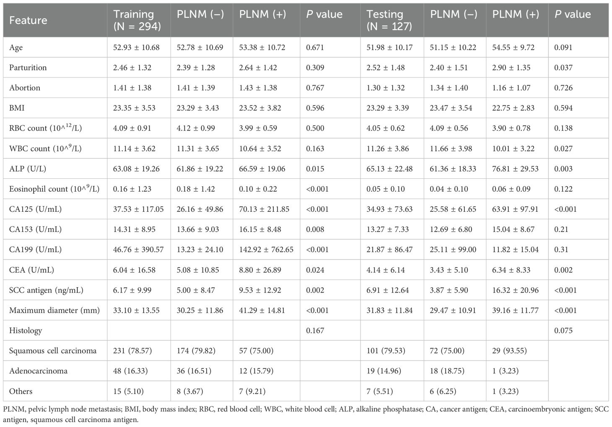Click the Parturition row label
This screenshot has width=612, height=427.
click(28, 67)
